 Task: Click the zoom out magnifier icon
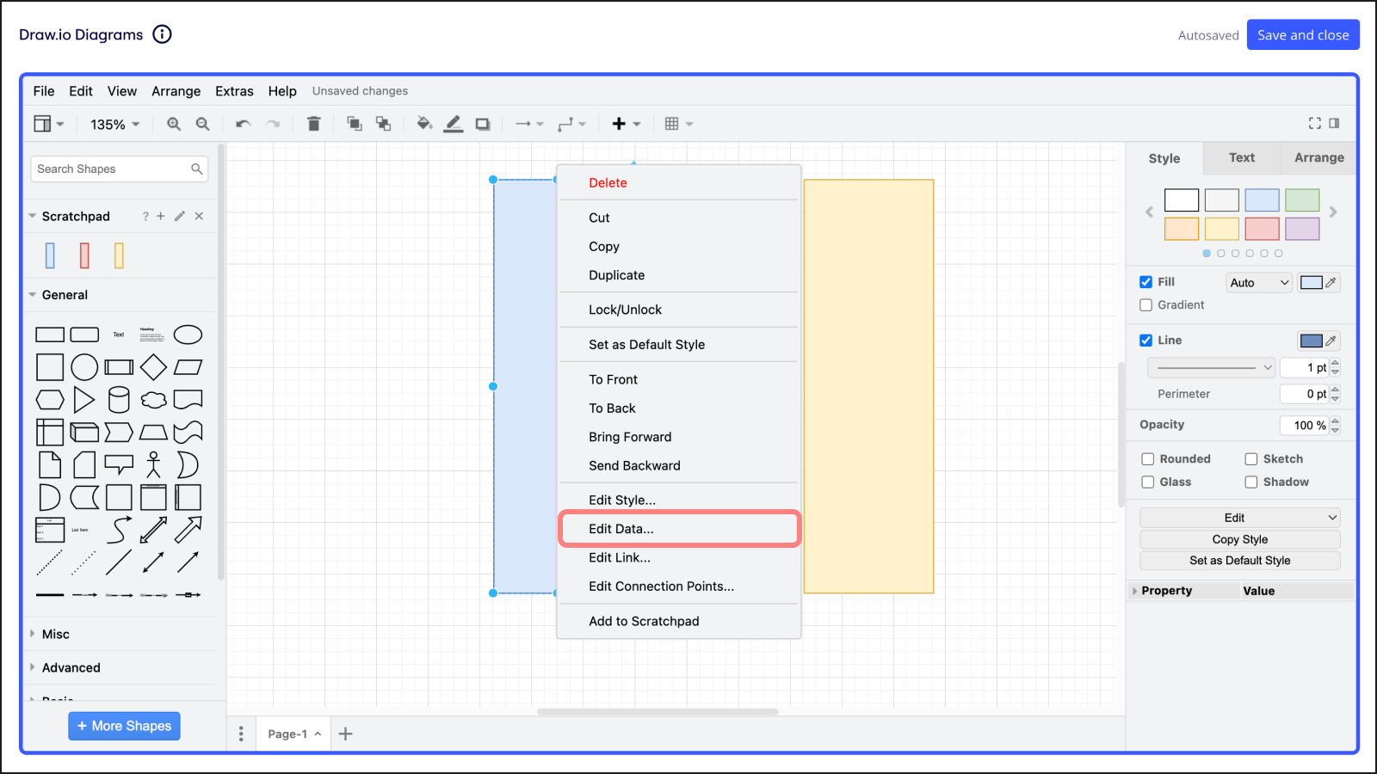coord(203,124)
